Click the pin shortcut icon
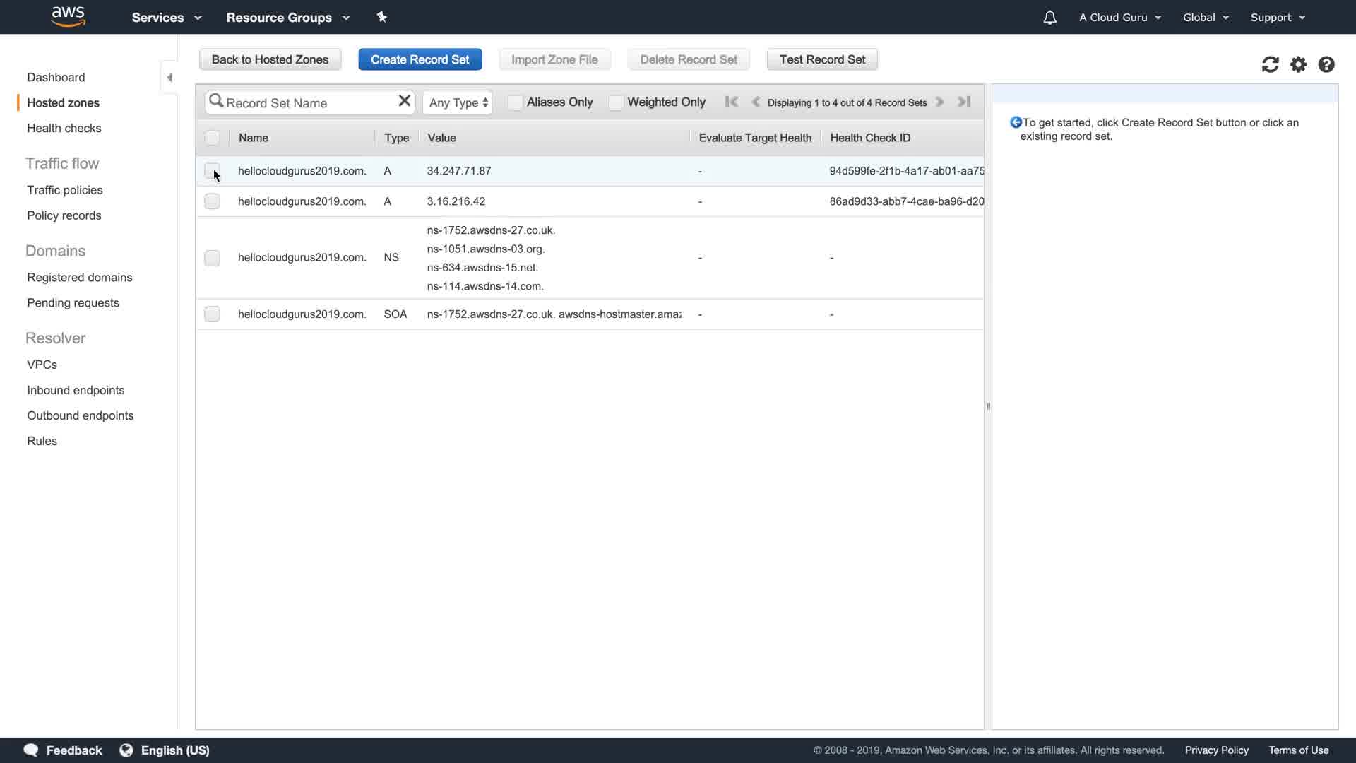The image size is (1356, 763). tap(382, 17)
